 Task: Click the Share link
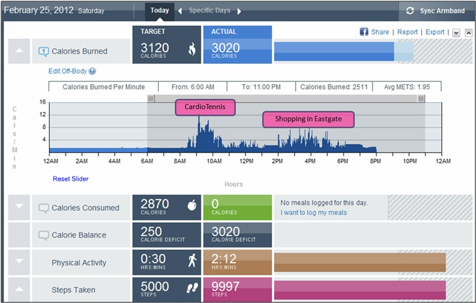pyautogui.click(x=380, y=32)
